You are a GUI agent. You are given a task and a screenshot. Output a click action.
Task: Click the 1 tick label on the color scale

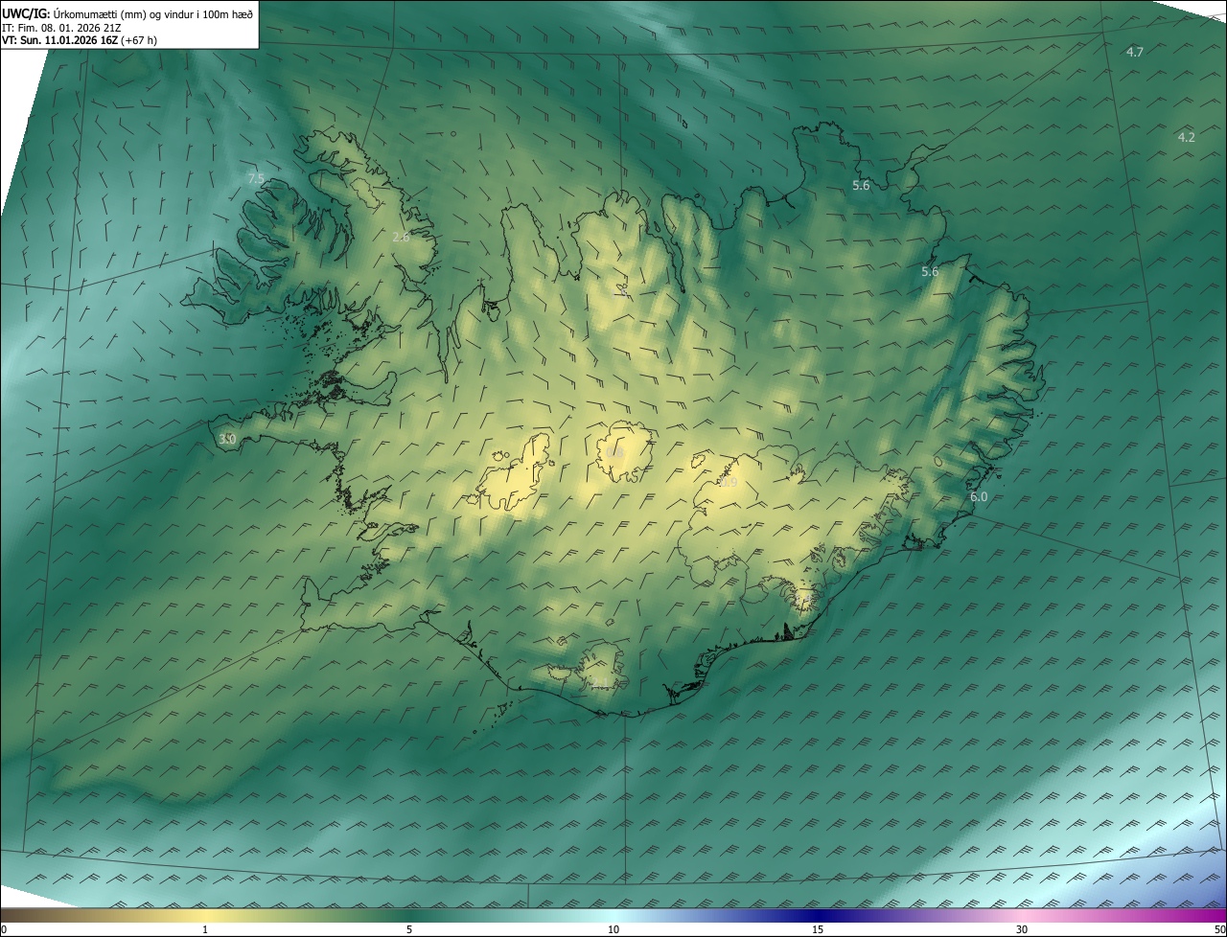point(205,930)
